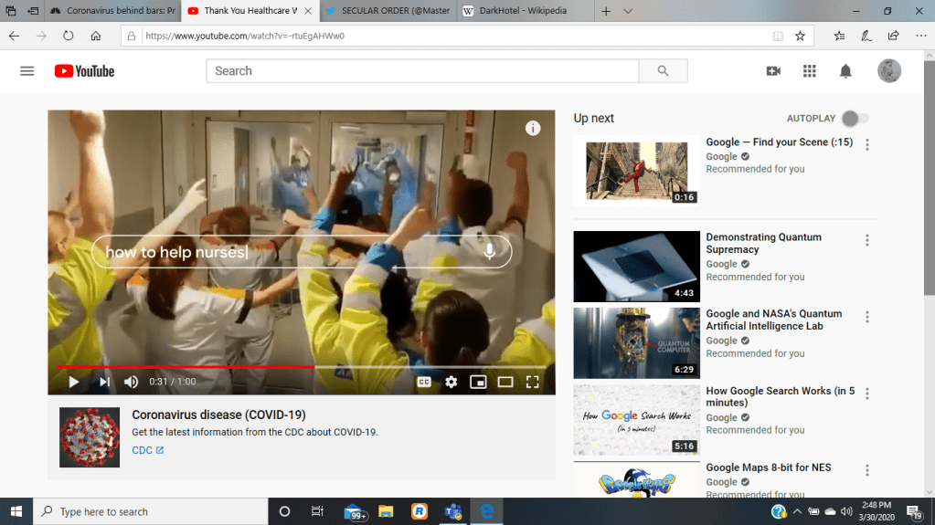This screenshot has width=935, height=525.
Task: Click the create video camera icon
Action: (773, 71)
